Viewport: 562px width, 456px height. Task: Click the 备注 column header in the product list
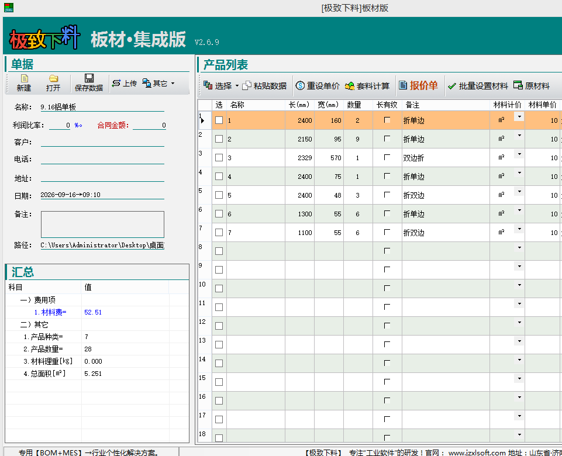pyautogui.click(x=446, y=105)
